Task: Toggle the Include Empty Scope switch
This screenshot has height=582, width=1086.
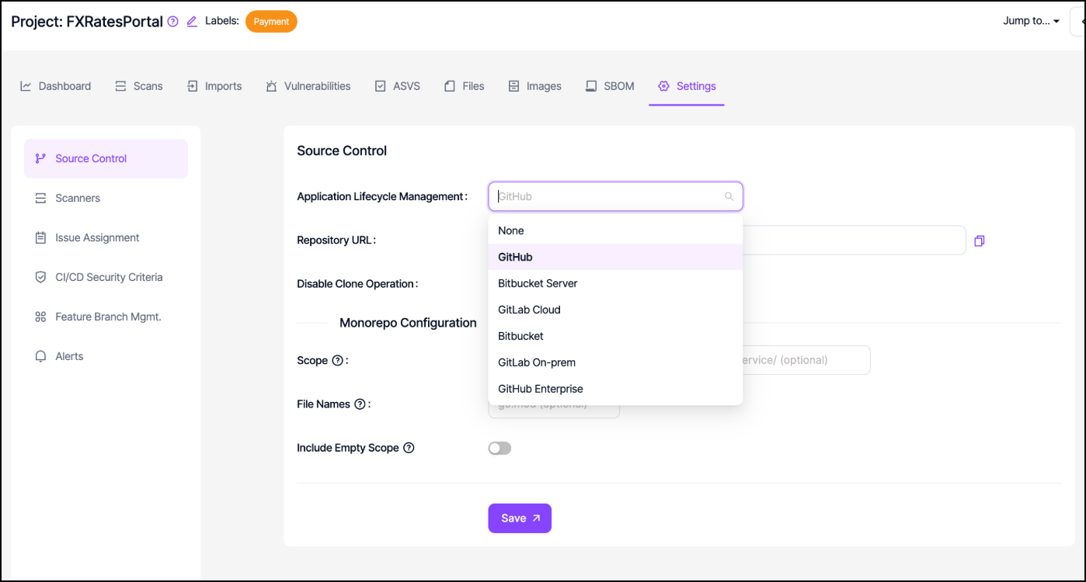Action: [499, 448]
